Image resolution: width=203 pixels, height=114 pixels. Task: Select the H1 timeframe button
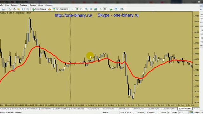201,30
